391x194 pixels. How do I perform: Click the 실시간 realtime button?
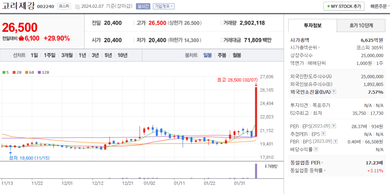[x=143, y=6]
